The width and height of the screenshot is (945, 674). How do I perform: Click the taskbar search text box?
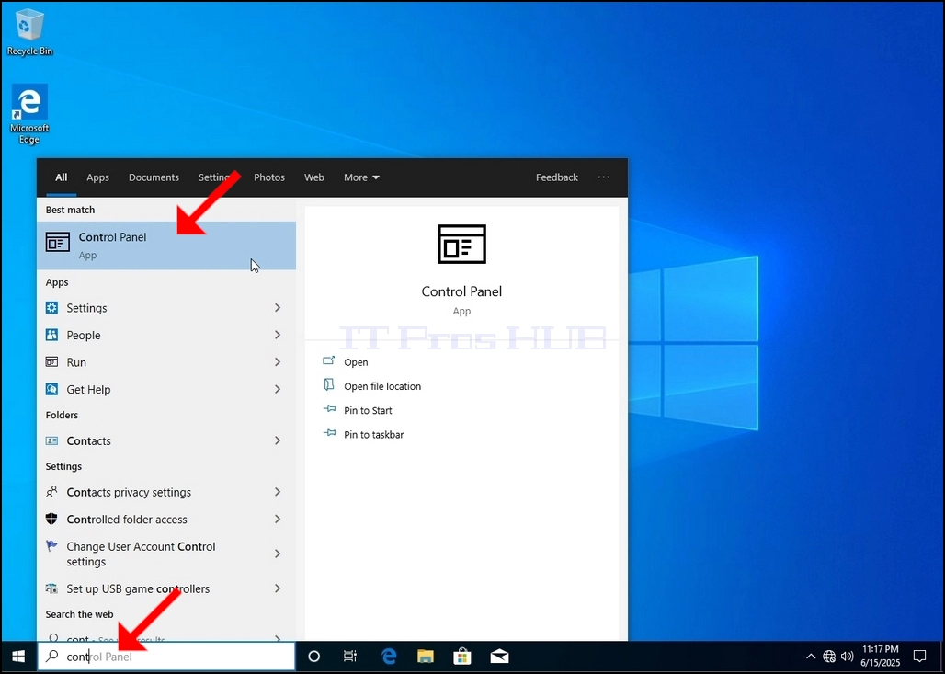[x=166, y=657]
